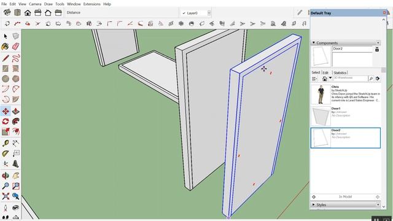Open the File menu

pyautogui.click(x=4, y=4)
